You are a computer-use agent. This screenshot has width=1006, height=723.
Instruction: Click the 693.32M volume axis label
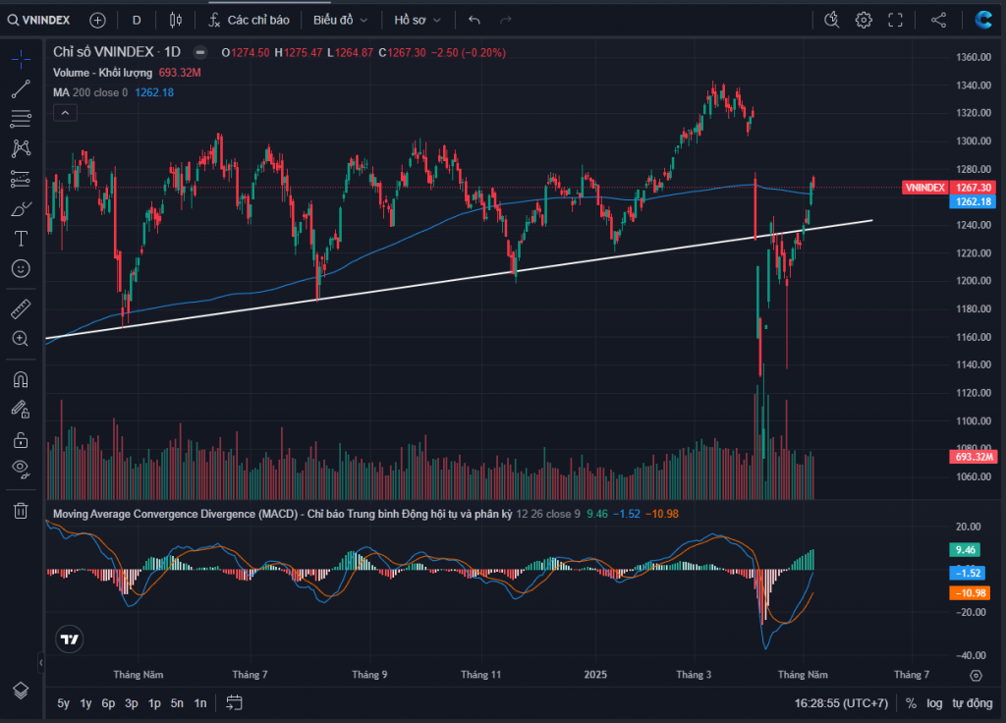click(973, 457)
